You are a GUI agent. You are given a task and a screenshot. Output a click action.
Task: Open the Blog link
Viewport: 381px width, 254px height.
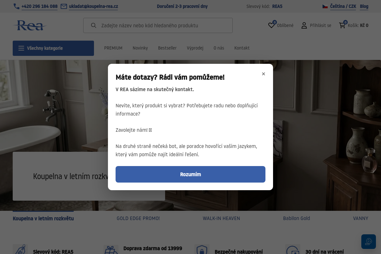[364, 6]
